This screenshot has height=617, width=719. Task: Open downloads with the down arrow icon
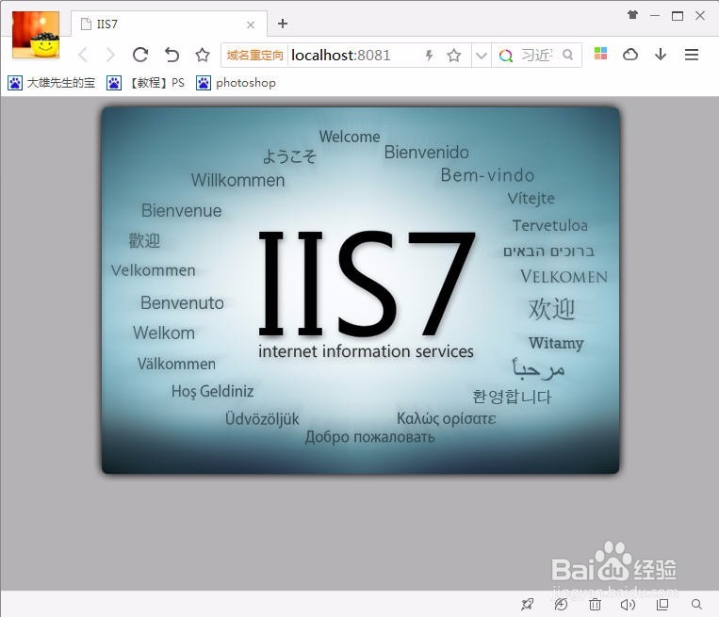click(x=661, y=55)
